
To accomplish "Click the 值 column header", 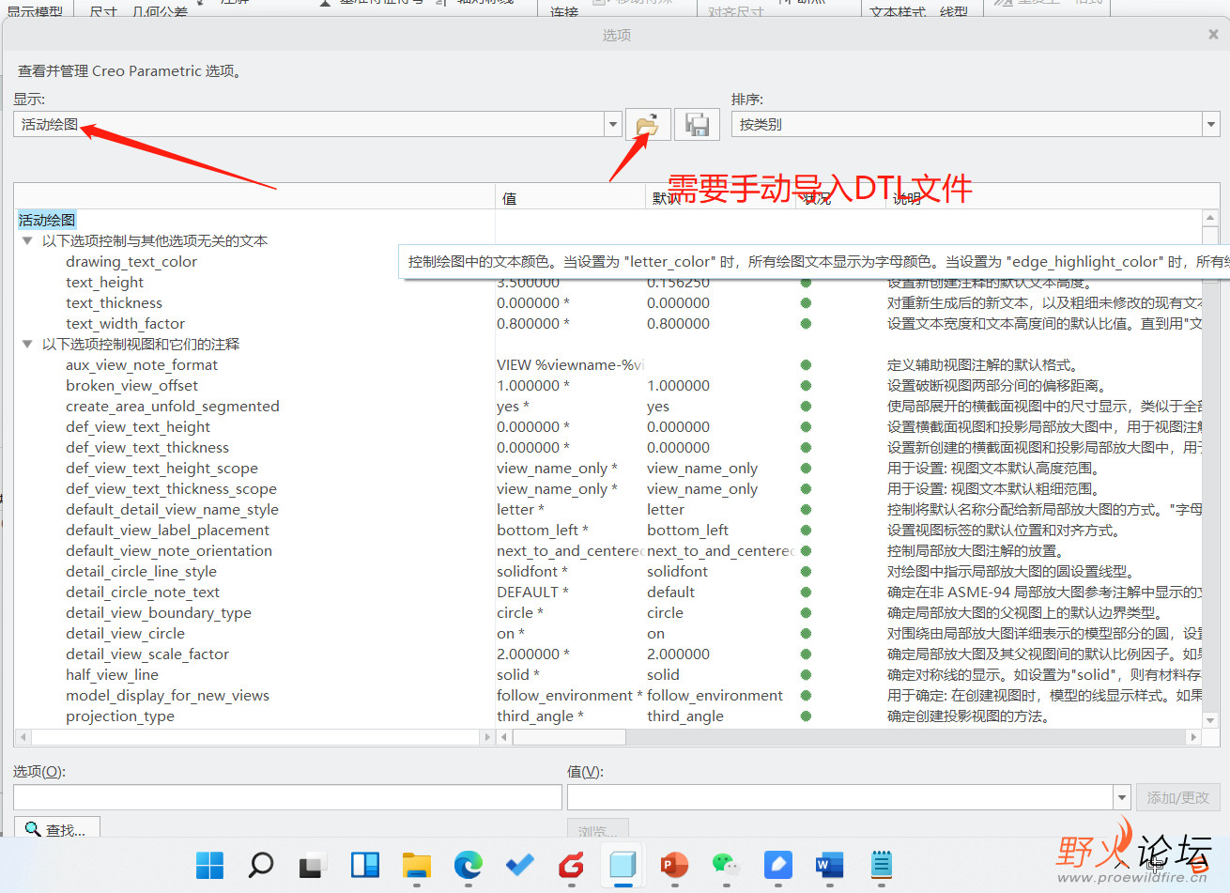I will (570, 197).
